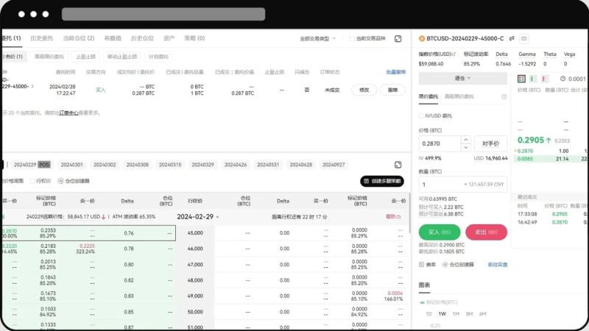Select the trigger order filter
This screenshot has width=589, height=331.
click(x=158, y=57)
